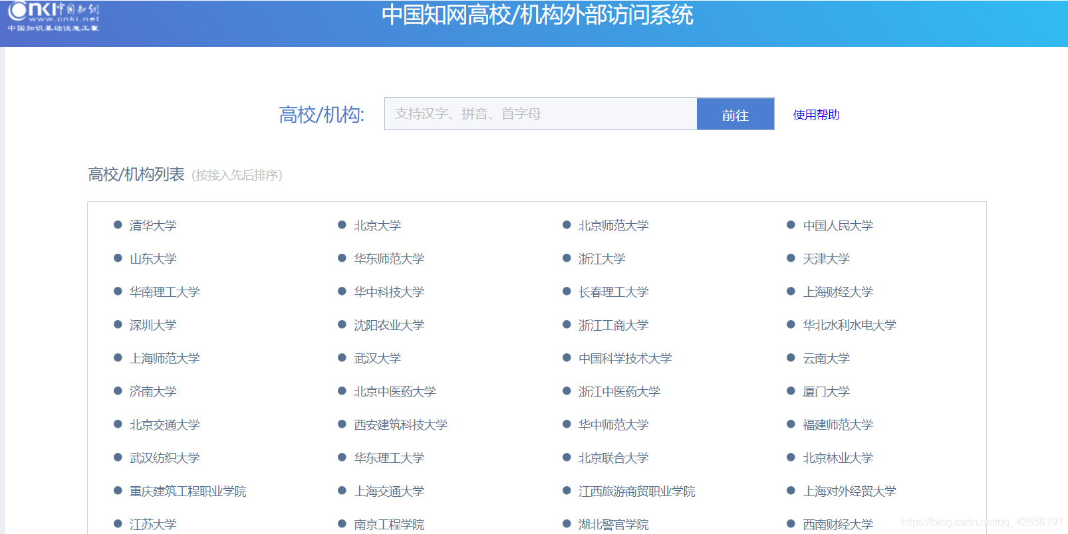Select 上海交通大学 in the list
Viewport: 1068px width, 534px height.
(389, 491)
